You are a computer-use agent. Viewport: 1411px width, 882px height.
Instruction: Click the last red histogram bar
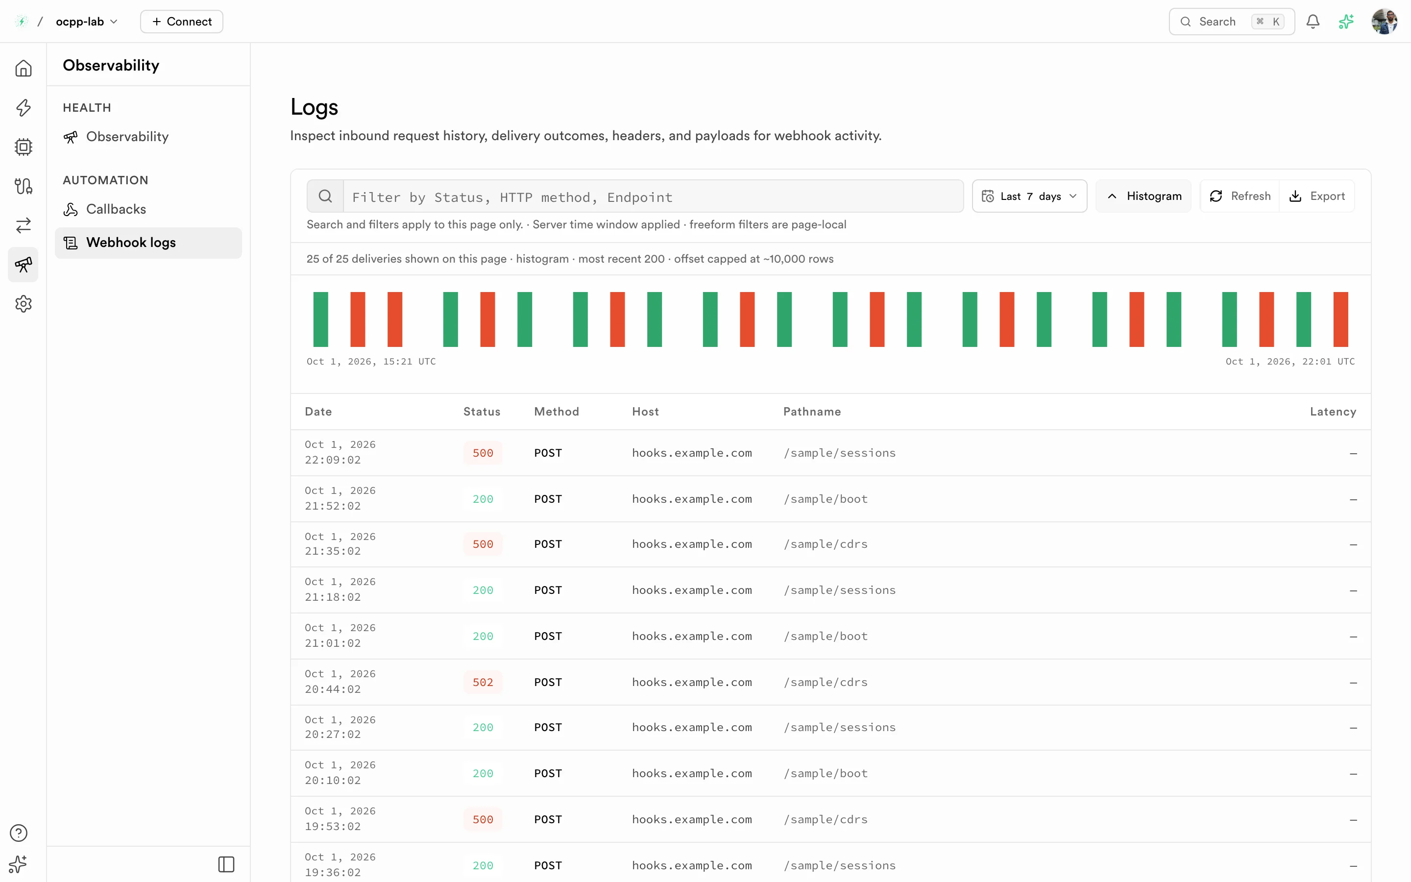1340,319
